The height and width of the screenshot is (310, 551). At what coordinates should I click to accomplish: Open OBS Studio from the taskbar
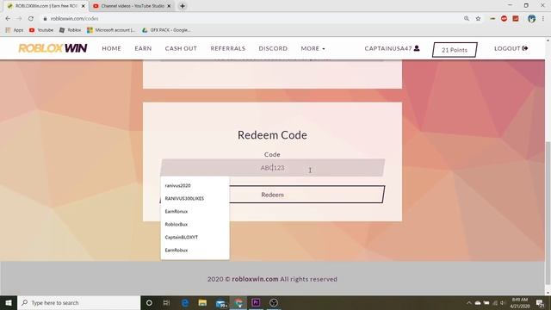pos(274,302)
